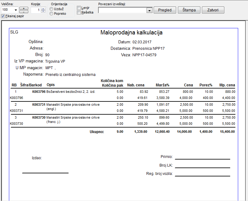Click the Ukupno total value 15,400.00
Image resolution: width=248 pixels, height=201 pixels.
coord(227,132)
